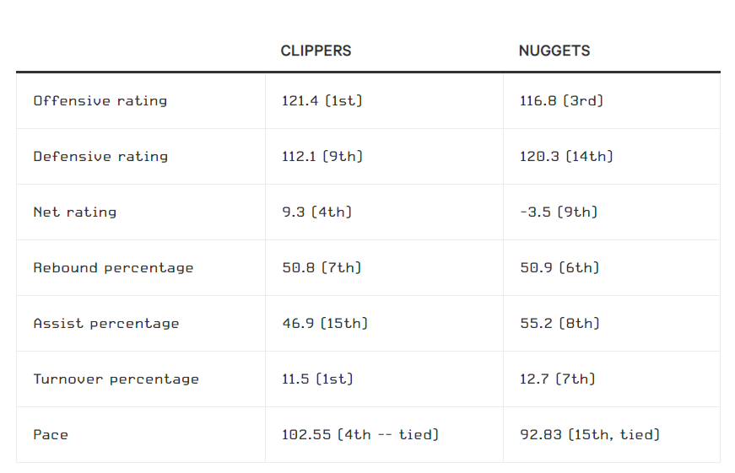735x473 pixels.
Task: Select the Nuggets 116.8 (3rd) cell
Action: pos(562,101)
